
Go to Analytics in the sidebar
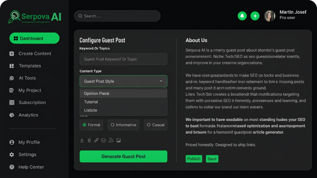pos(28,115)
